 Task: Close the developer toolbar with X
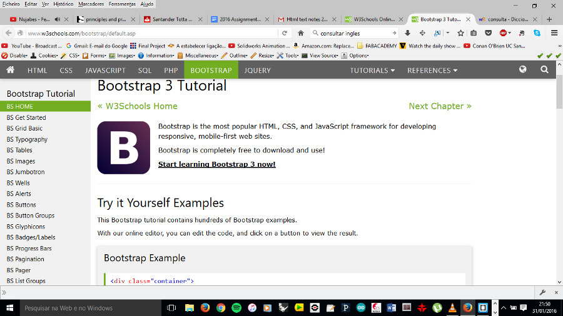pyautogui.click(x=556, y=292)
